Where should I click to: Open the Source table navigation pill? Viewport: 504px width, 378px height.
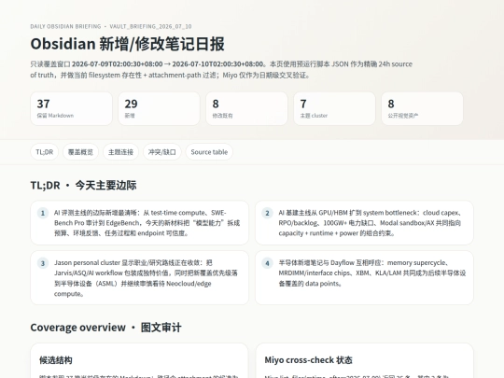pyautogui.click(x=209, y=152)
